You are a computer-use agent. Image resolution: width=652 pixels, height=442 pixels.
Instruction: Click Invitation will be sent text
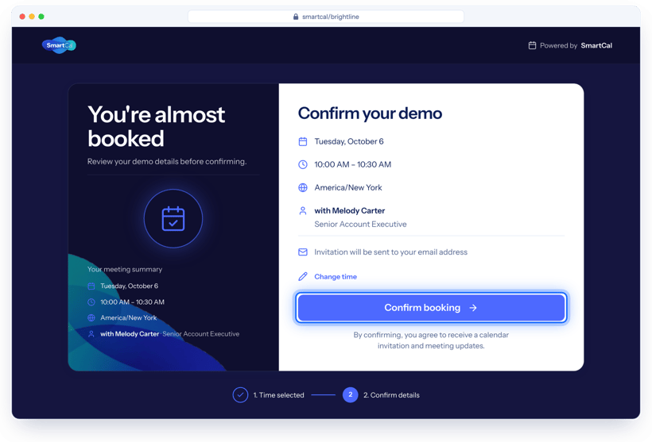[391, 252]
